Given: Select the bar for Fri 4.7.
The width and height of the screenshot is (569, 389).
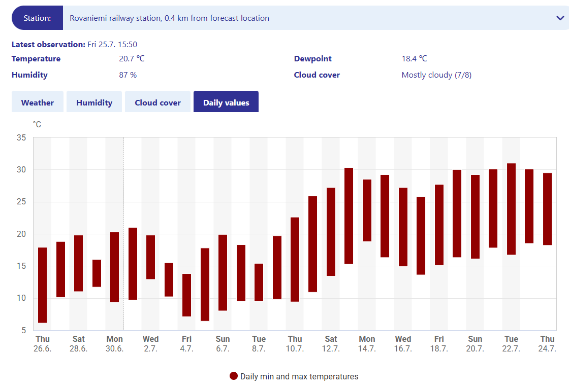Looking at the screenshot, I should pos(187,295).
